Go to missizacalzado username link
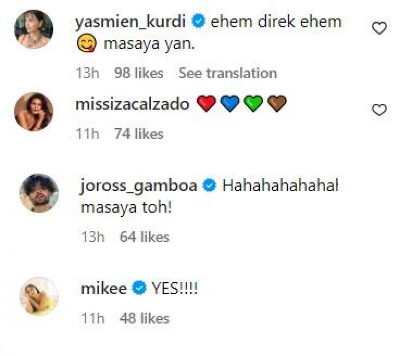The height and width of the screenshot is (356, 399). coord(132,104)
